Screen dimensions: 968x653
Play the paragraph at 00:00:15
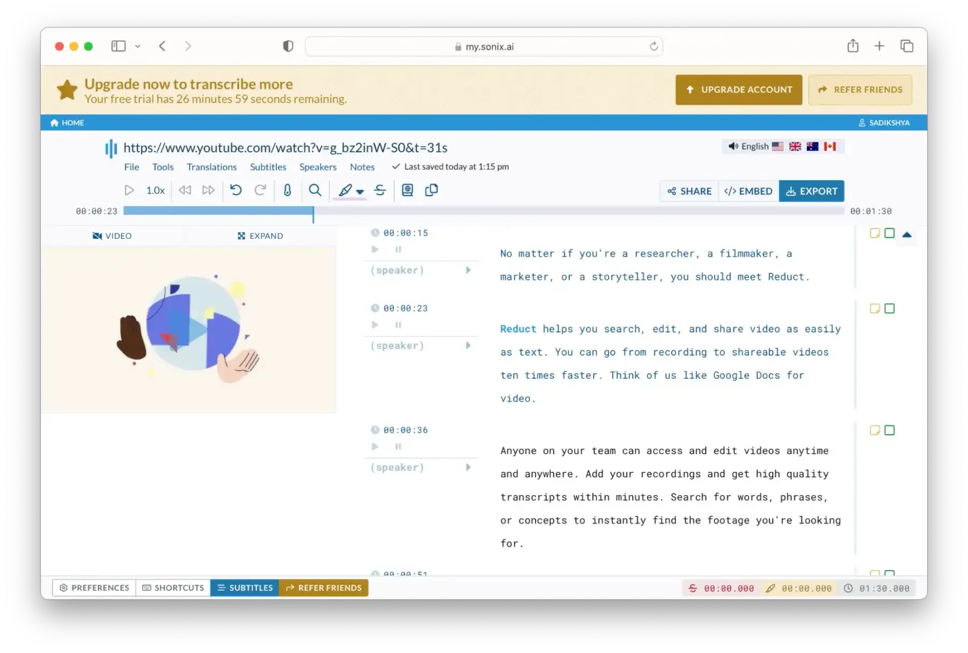point(375,249)
